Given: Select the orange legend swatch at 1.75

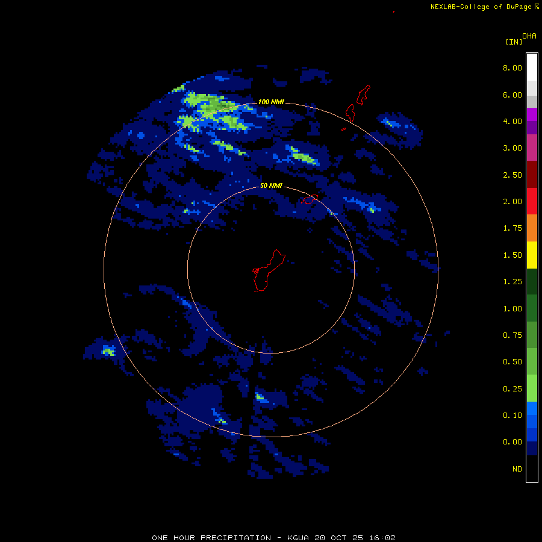Looking at the screenshot, I should coord(532,228).
